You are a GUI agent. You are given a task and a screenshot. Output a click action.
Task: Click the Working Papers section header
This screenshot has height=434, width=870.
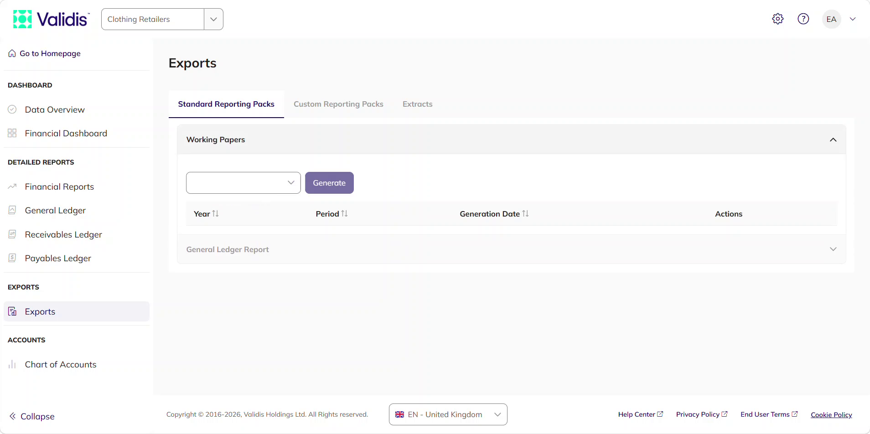pyautogui.click(x=511, y=139)
